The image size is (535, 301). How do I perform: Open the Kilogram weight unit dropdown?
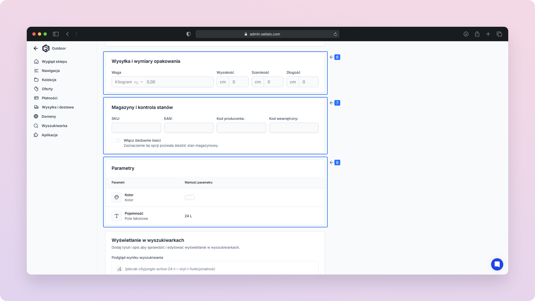tap(129, 82)
